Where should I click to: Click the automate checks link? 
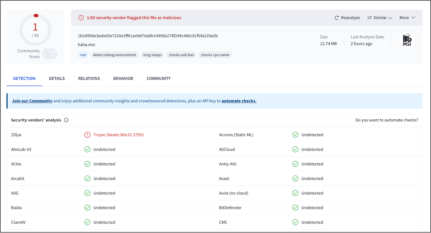pos(239,101)
